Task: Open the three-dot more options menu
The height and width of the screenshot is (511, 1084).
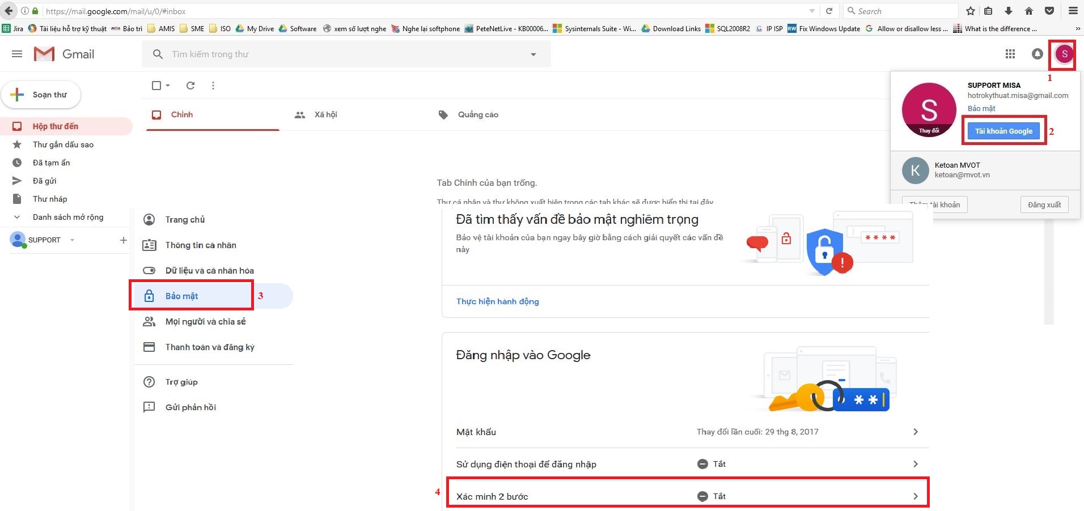Action: (x=213, y=86)
